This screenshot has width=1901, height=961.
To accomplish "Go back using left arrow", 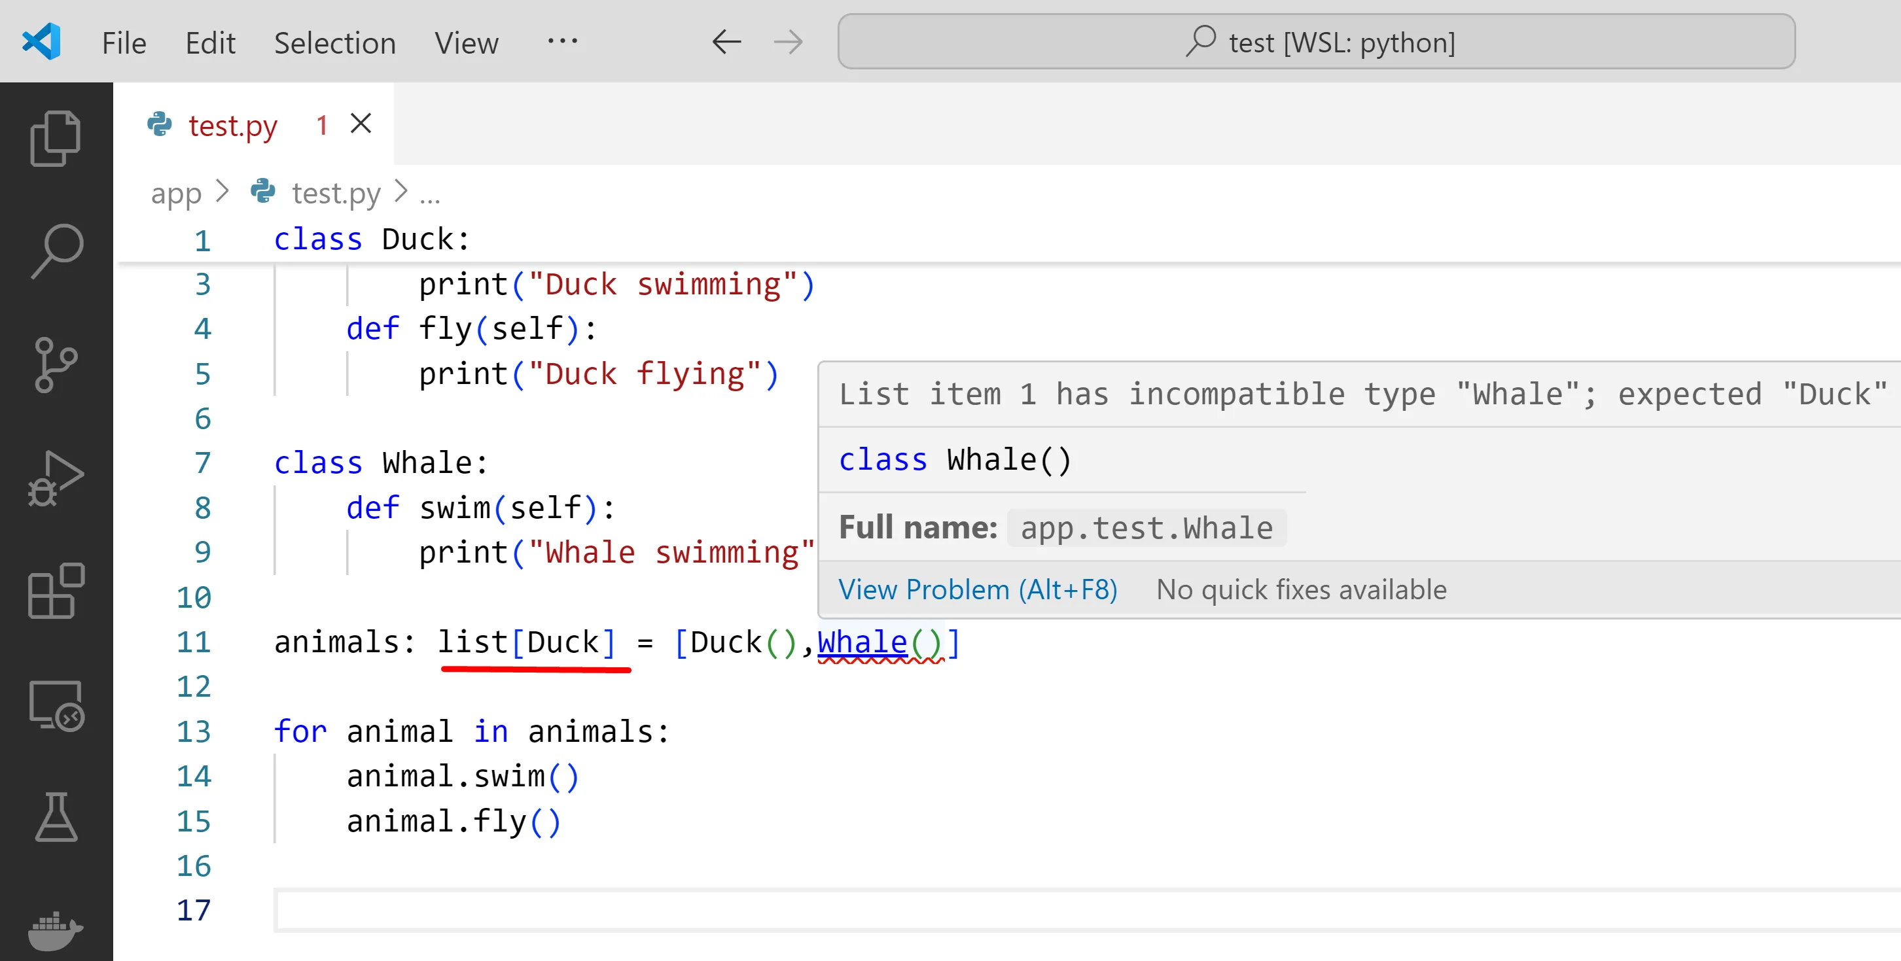I will point(726,42).
